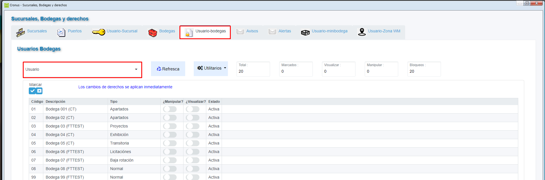The image size is (545, 180).
Task: Toggle Manipular for Bodega 07 (FTTEST)
Action: tap(170, 160)
